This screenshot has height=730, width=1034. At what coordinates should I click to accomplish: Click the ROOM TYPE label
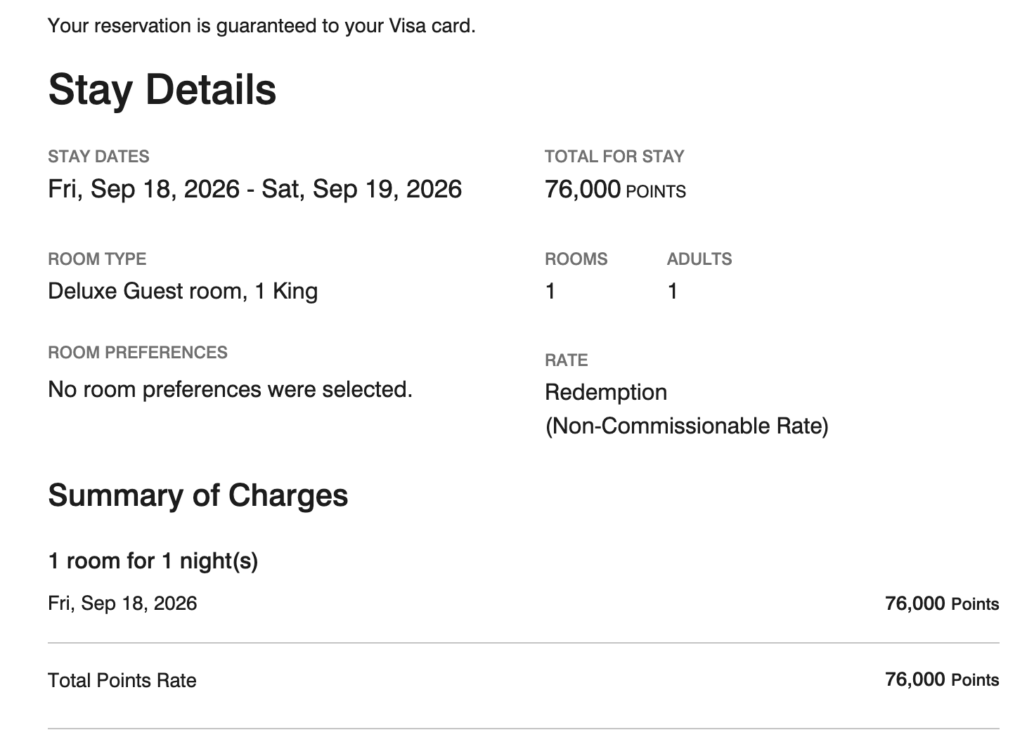click(97, 259)
